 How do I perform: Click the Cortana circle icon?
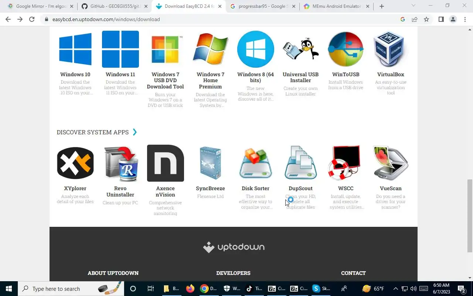[x=133, y=289]
